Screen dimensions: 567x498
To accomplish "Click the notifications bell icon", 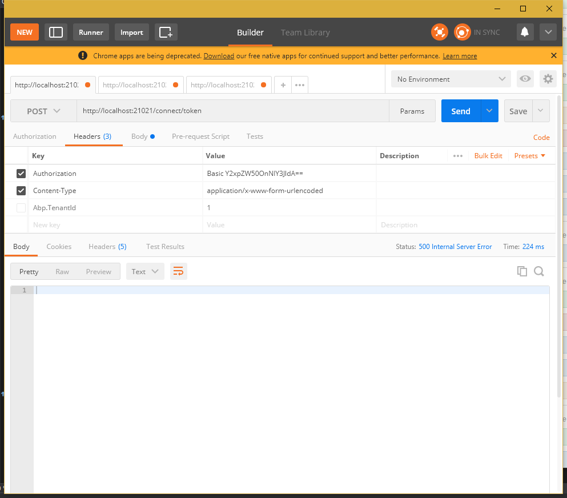I will pos(525,32).
